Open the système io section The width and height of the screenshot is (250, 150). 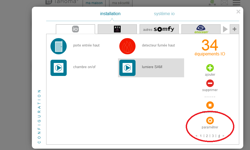166,14
